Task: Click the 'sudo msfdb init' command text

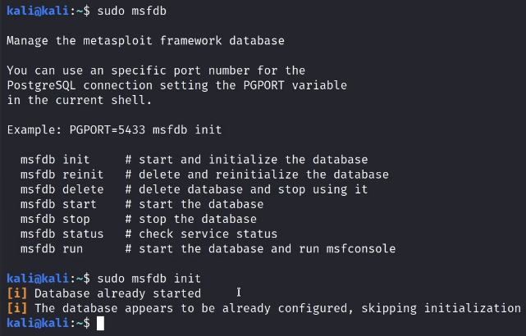Action: coord(149,278)
